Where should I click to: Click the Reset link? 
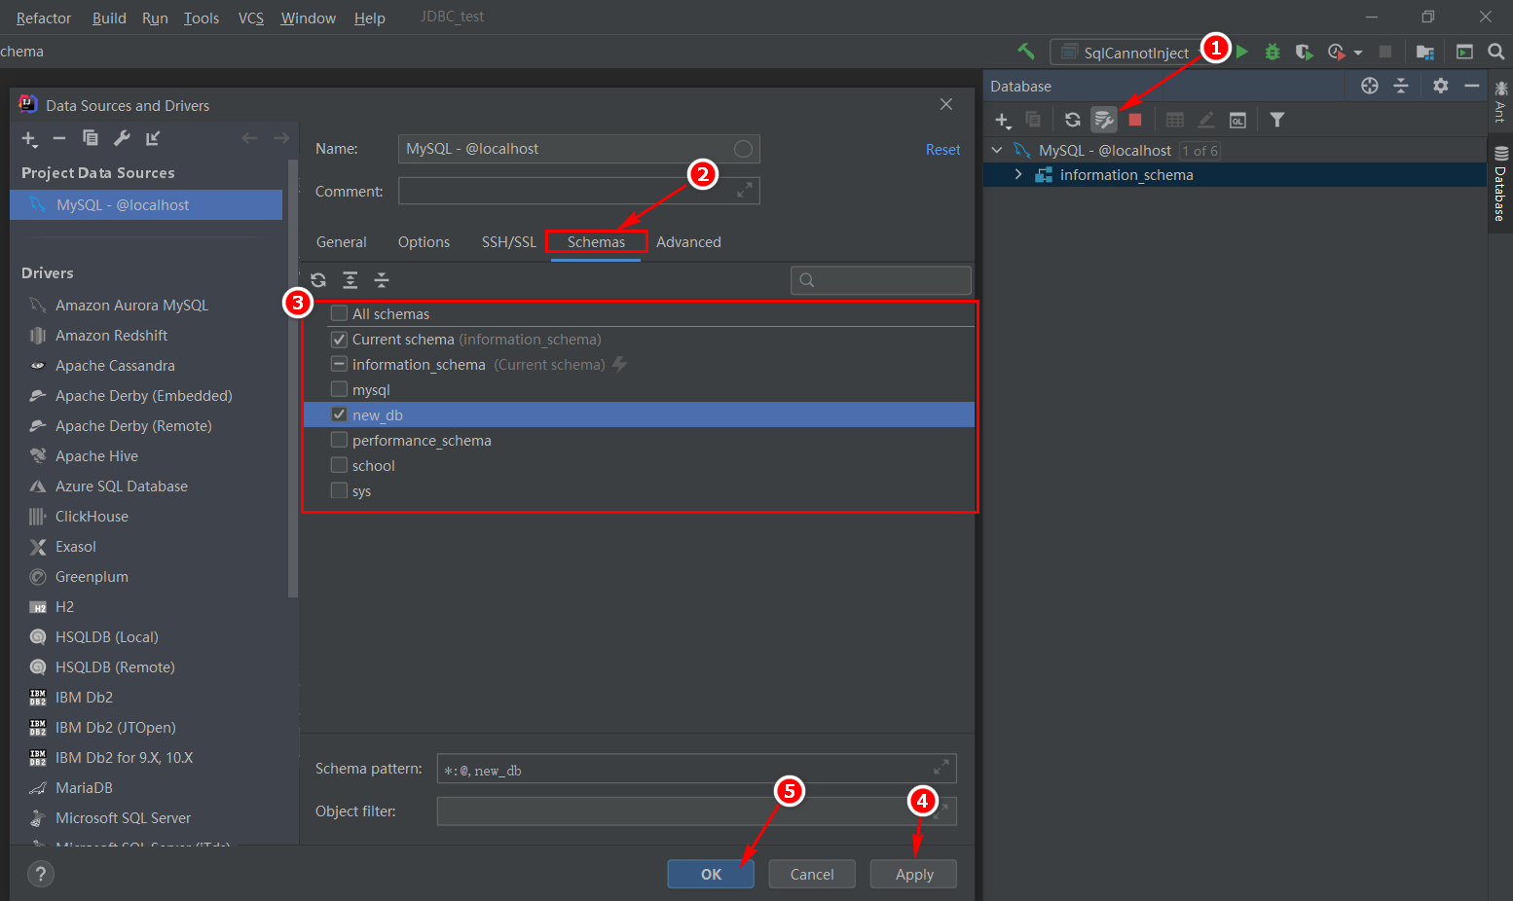click(x=942, y=149)
